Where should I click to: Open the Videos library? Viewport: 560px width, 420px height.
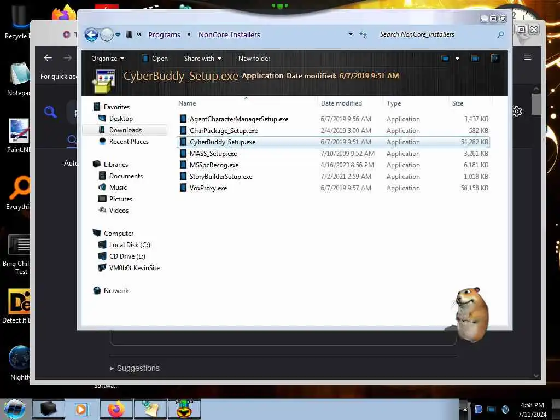coord(119,211)
